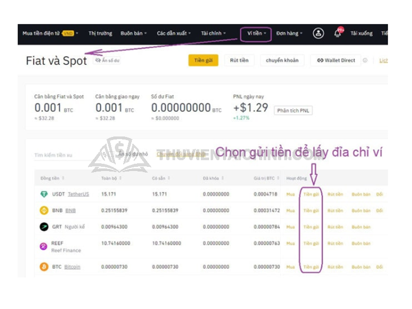Click Tiền gửi in the BTC row
This screenshot has height=309, width=412.
[x=311, y=267]
